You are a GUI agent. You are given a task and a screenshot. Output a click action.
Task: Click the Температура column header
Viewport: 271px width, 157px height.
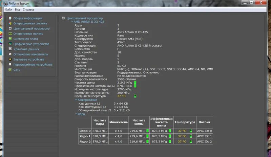pyautogui.click(x=185, y=122)
